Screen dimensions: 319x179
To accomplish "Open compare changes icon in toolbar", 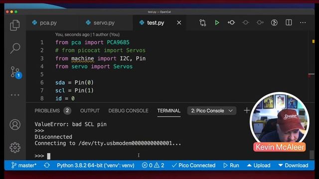I will (x=203, y=23).
